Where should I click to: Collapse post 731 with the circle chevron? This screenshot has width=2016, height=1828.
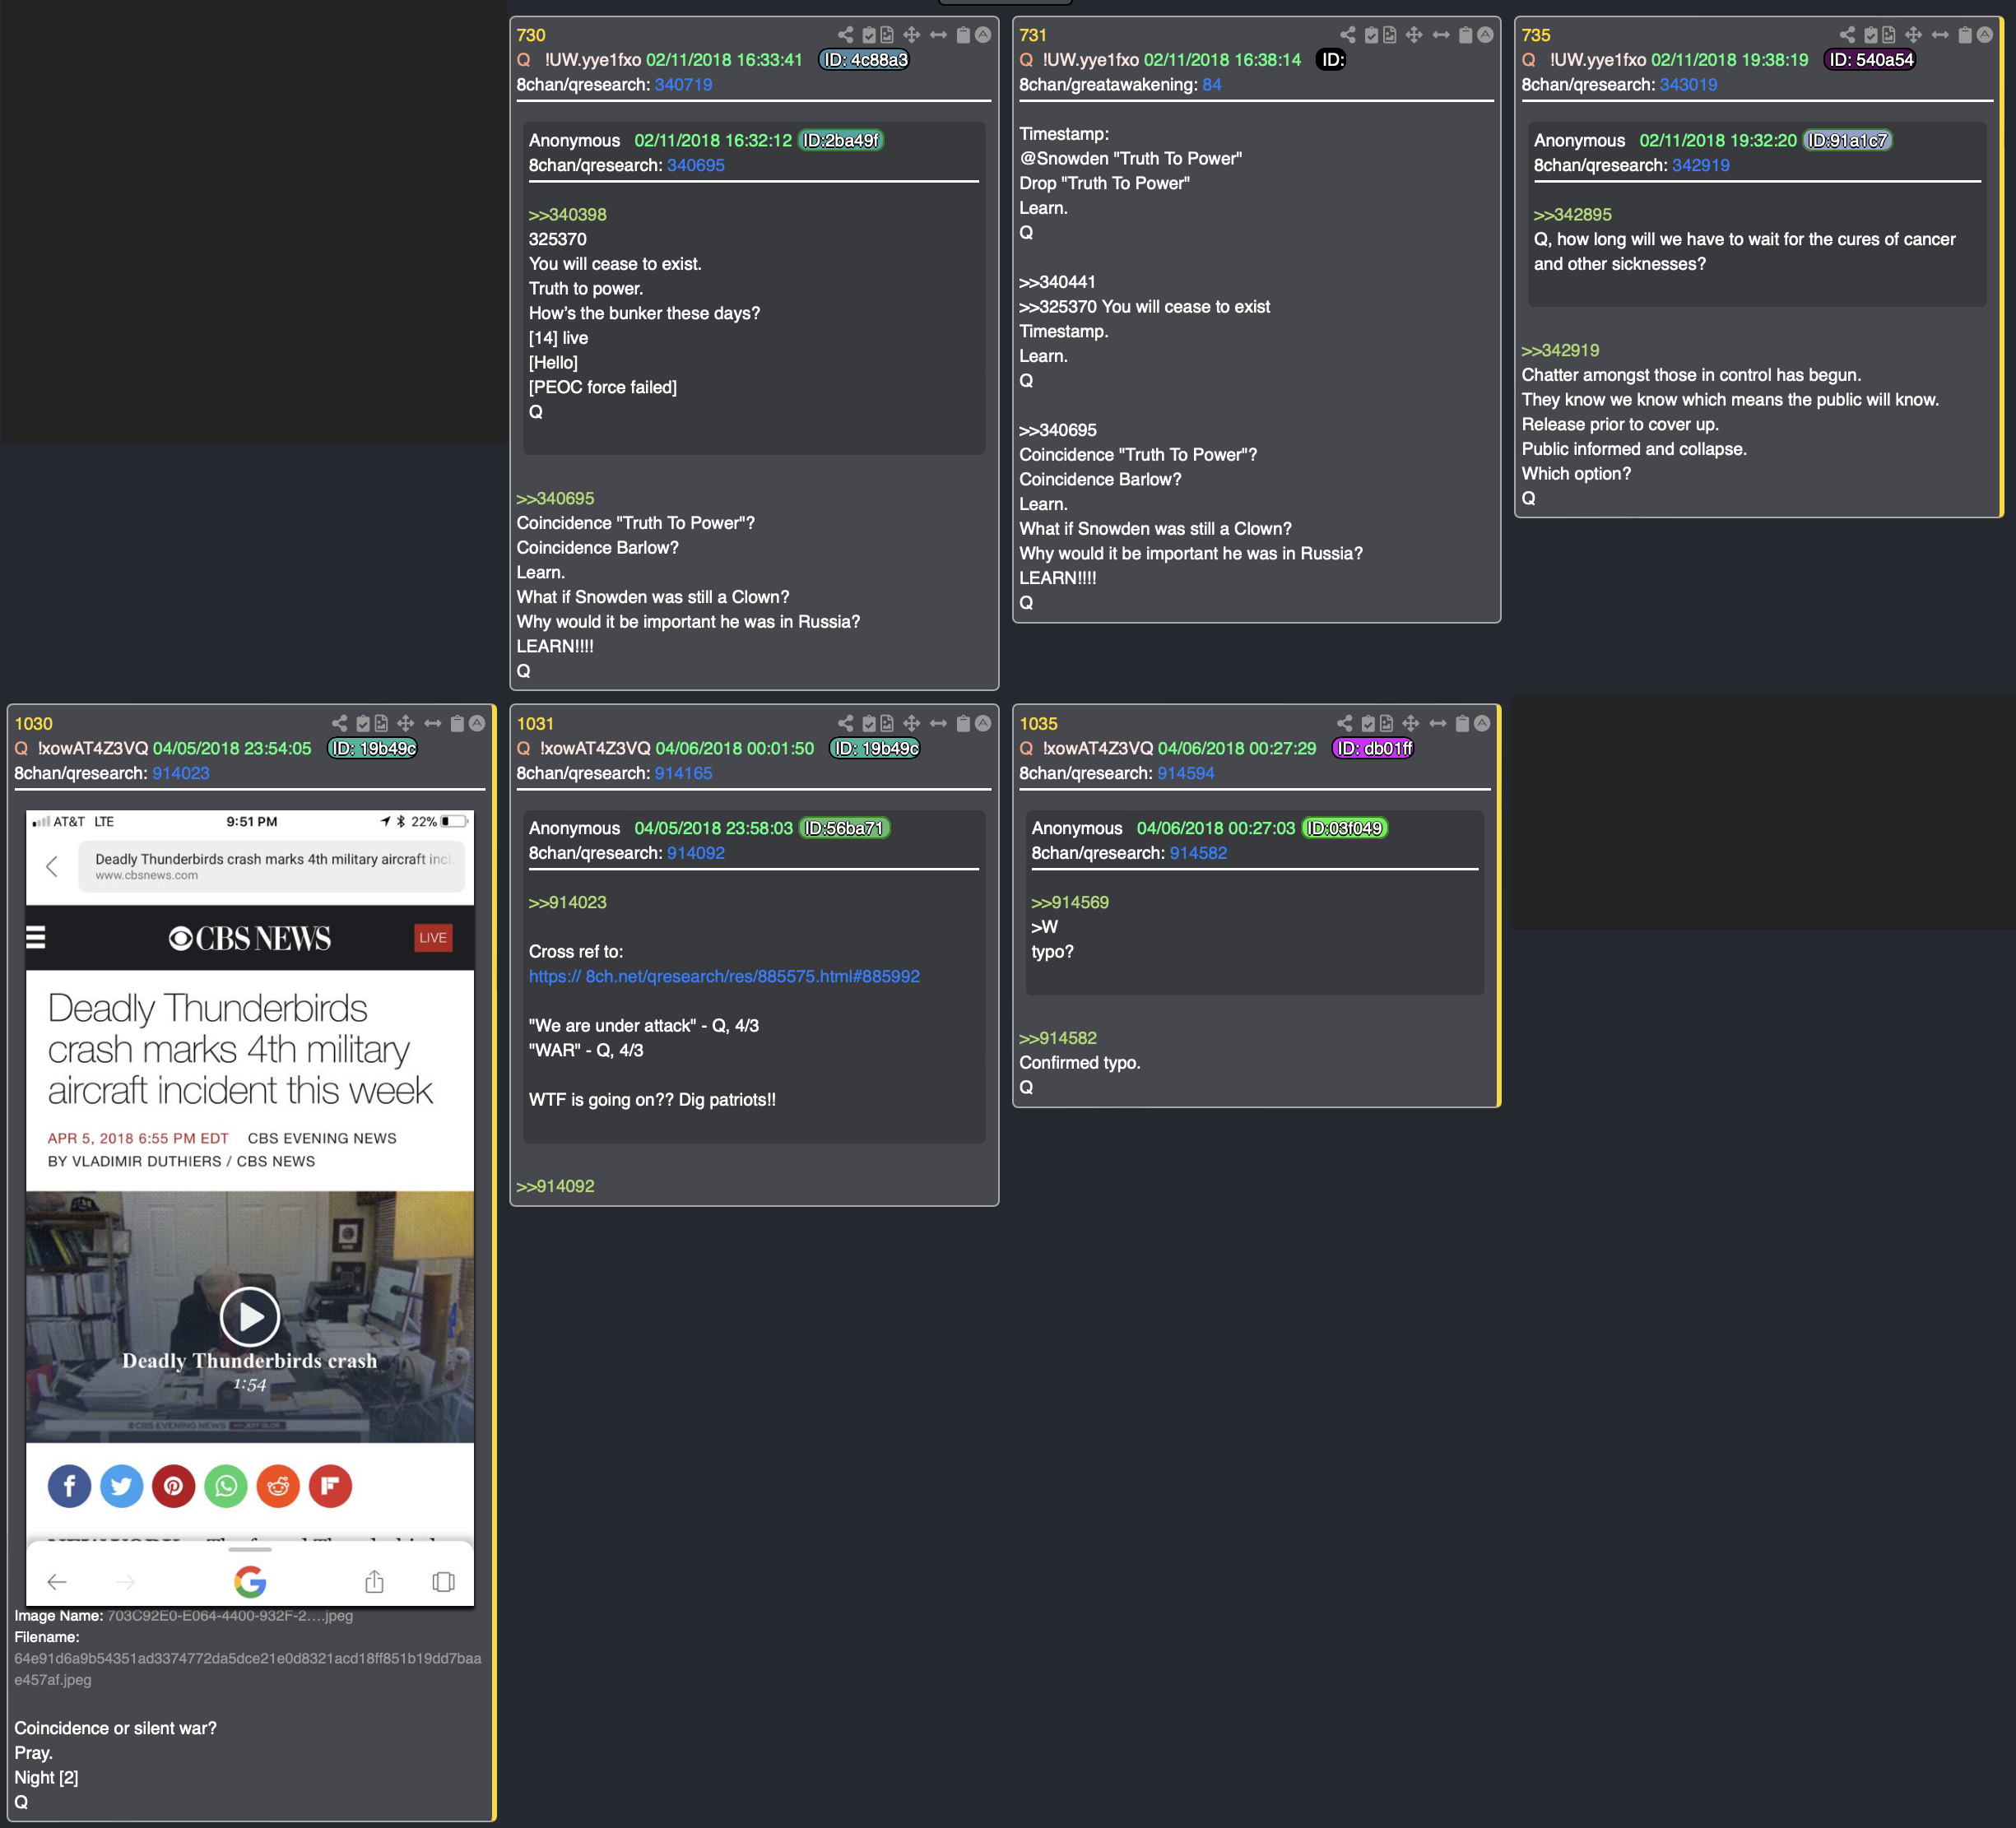click(1485, 35)
